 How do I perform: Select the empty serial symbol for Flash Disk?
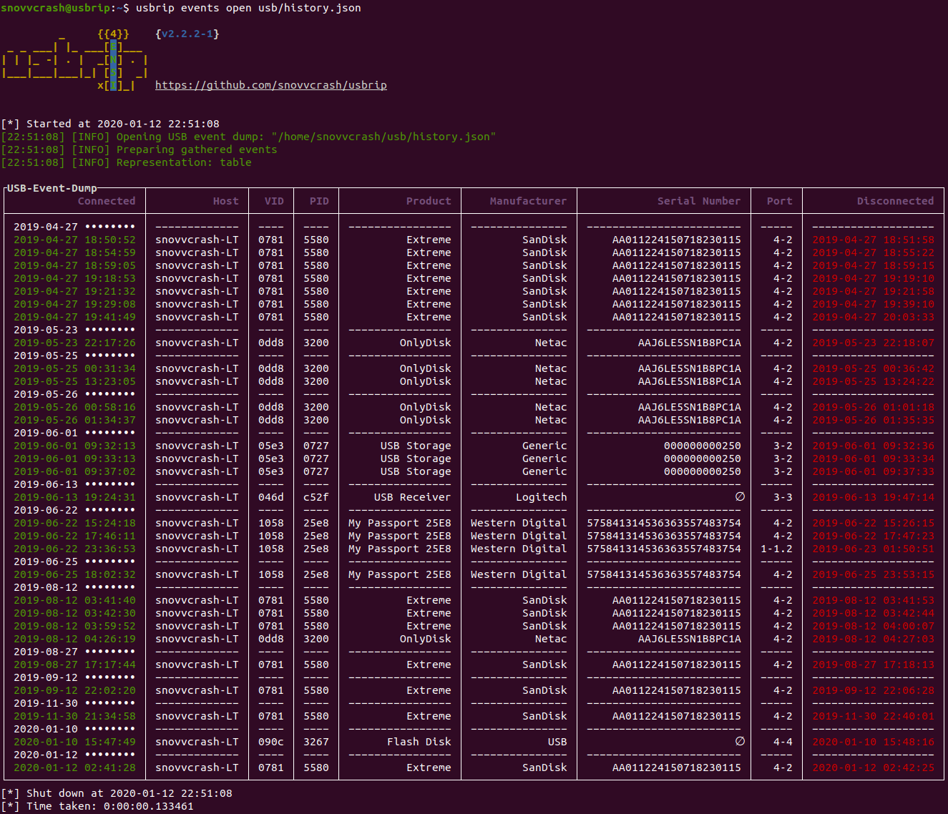click(x=740, y=742)
